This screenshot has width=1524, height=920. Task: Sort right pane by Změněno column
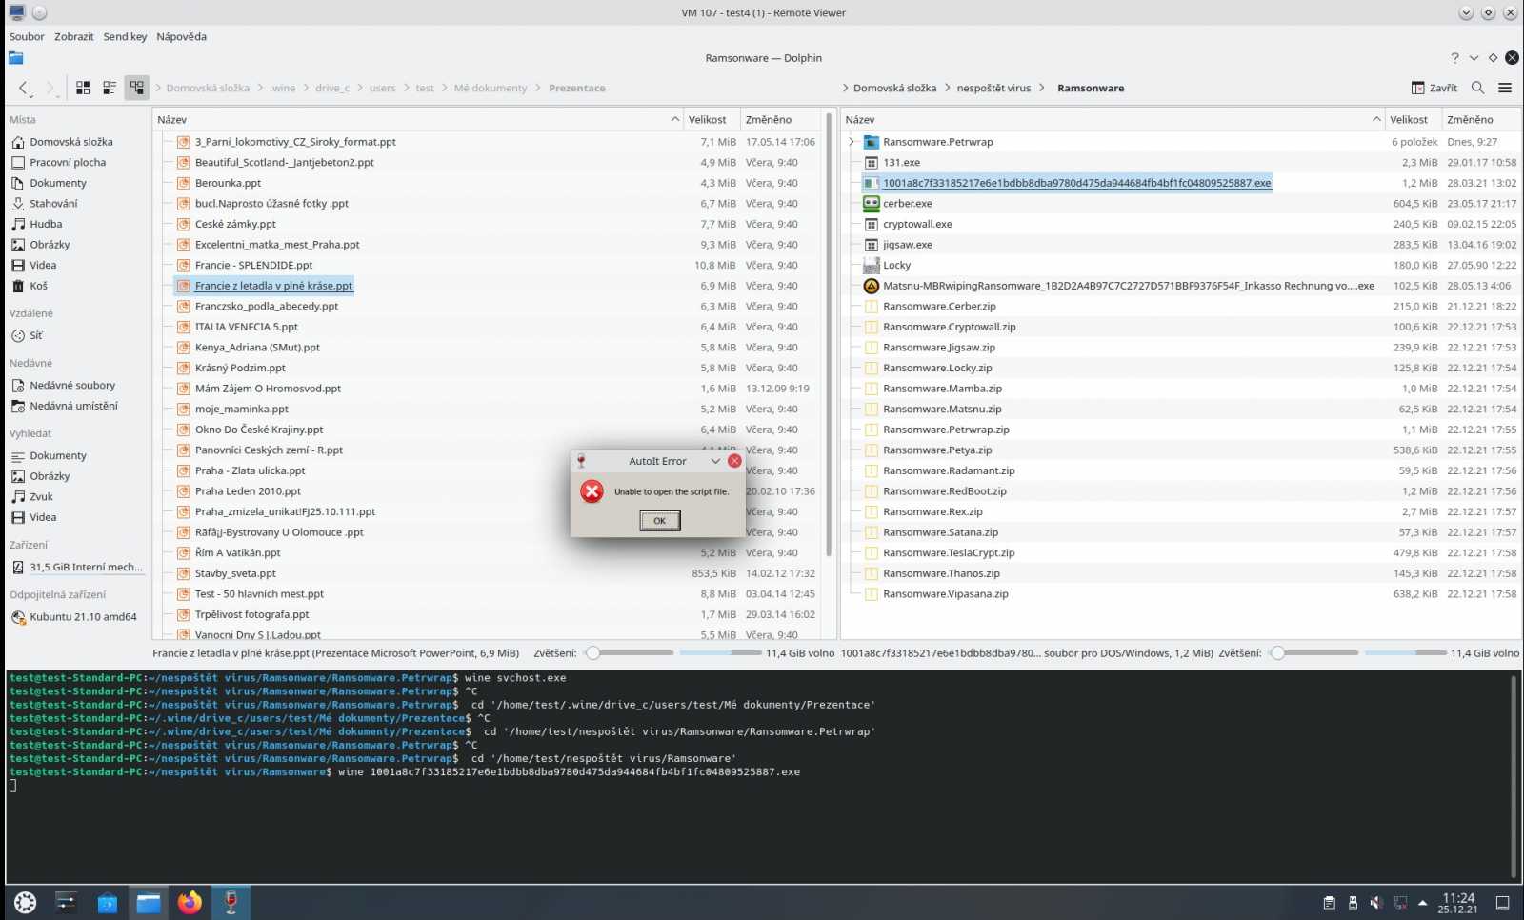[1479, 119]
